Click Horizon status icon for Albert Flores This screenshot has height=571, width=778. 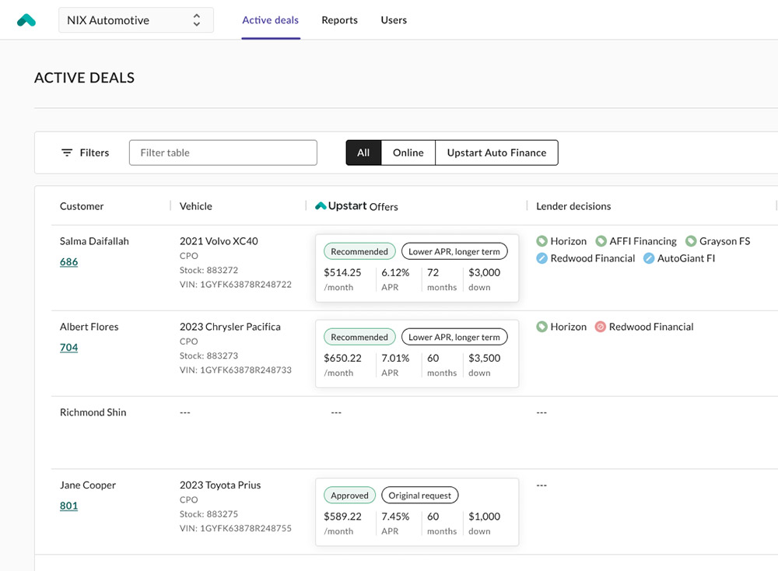tap(541, 327)
